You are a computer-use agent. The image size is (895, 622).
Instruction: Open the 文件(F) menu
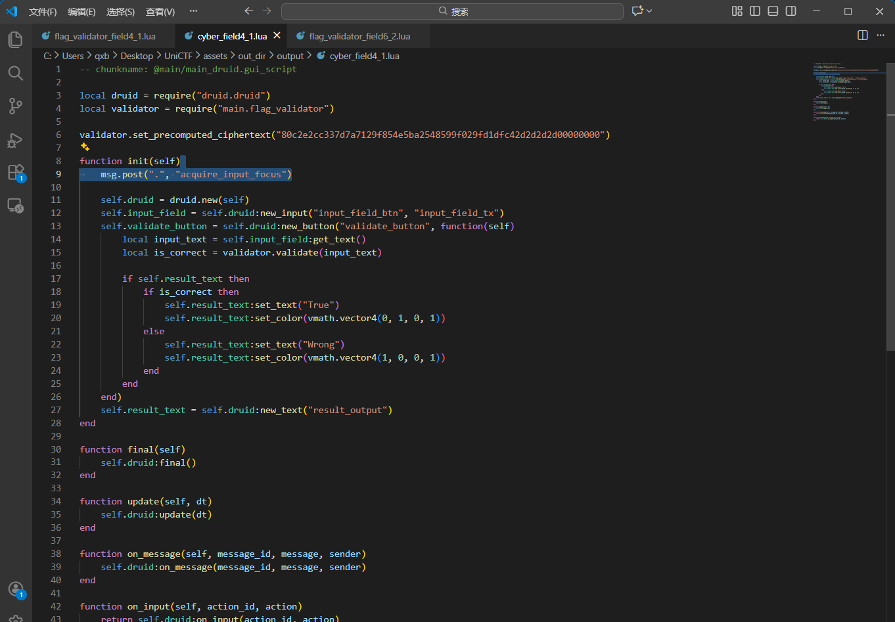tap(43, 12)
